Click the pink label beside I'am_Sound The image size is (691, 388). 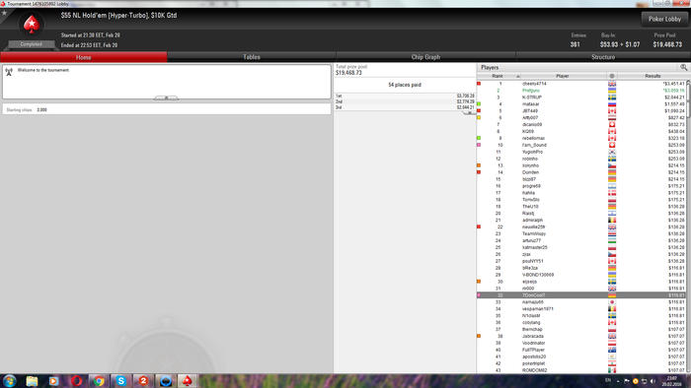479,145
